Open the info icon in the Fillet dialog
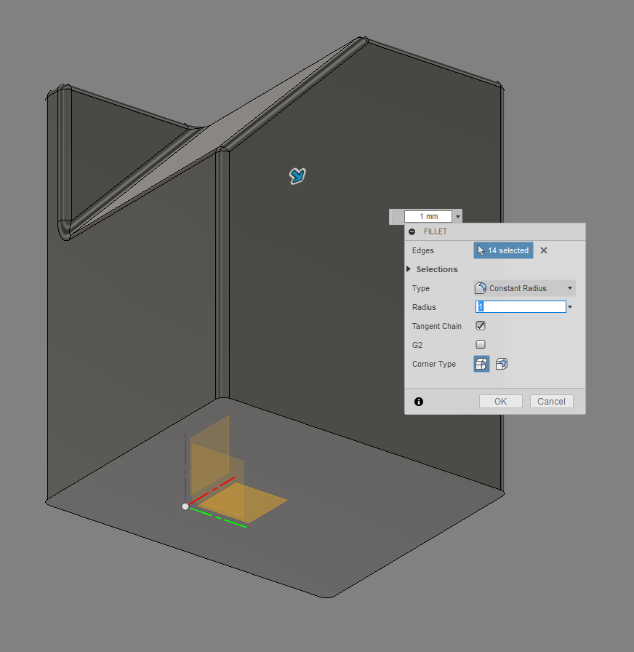This screenshot has height=652, width=634. [418, 401]
